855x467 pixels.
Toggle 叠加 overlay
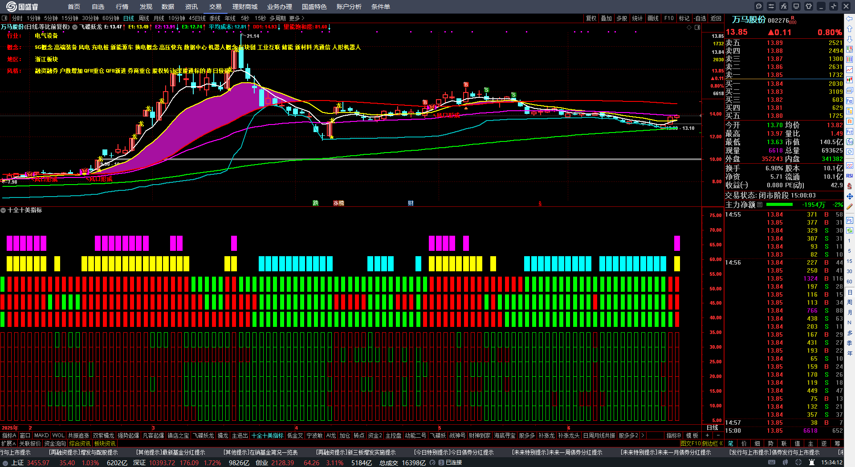pyautogui.click(x=606, y=18)
